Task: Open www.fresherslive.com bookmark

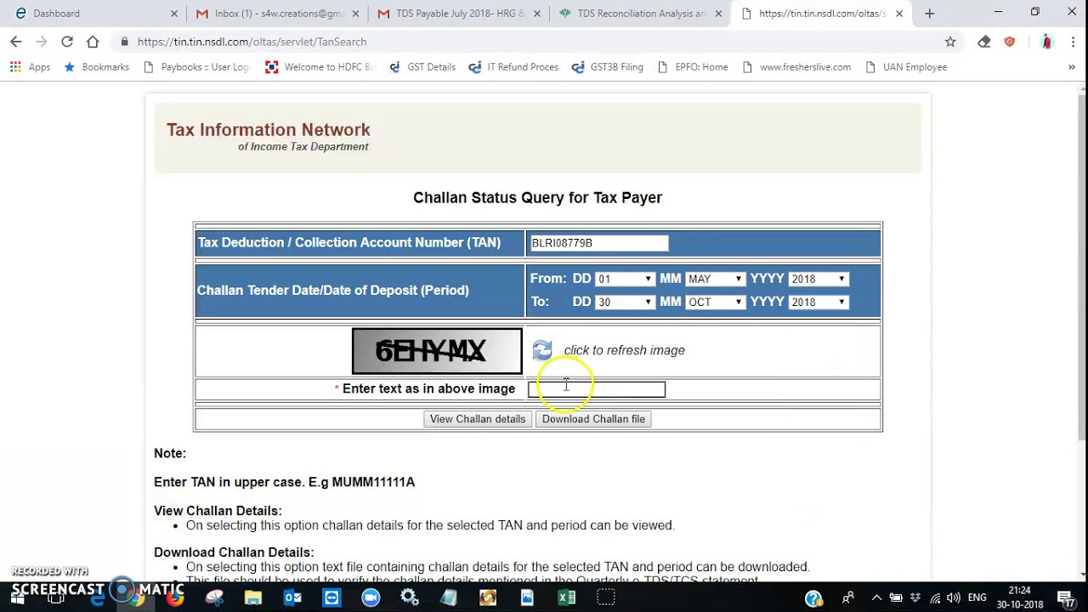Action: 796,67
